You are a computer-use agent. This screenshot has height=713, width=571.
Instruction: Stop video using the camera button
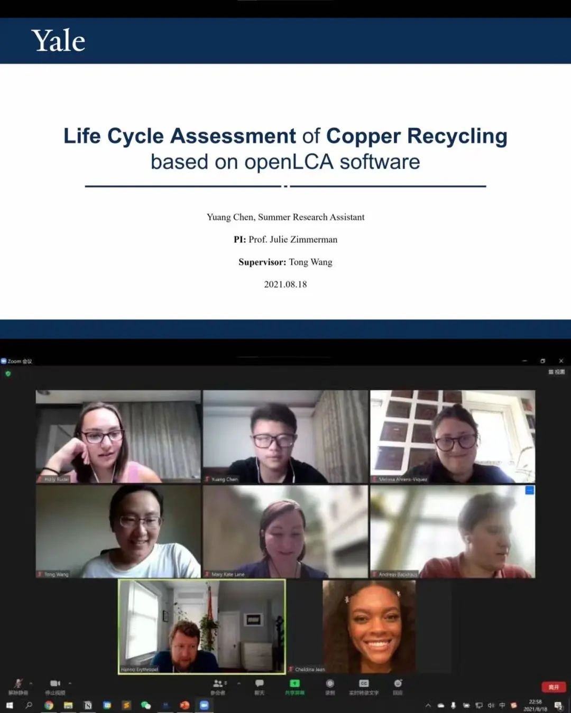coord(55,684)
